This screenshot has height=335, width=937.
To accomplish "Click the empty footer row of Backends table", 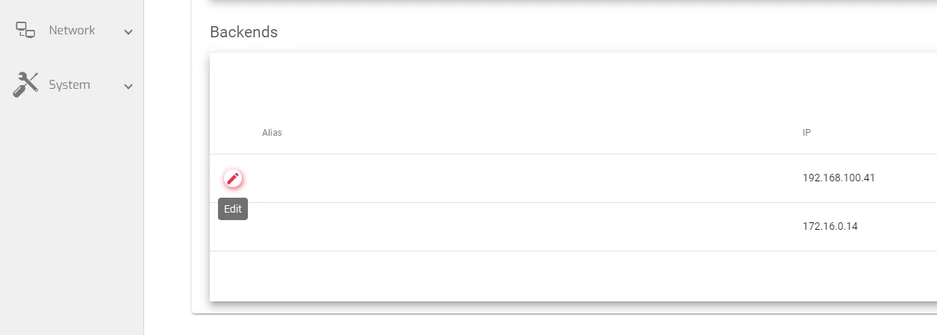I will pyautogui.click(x=523, y=276).
